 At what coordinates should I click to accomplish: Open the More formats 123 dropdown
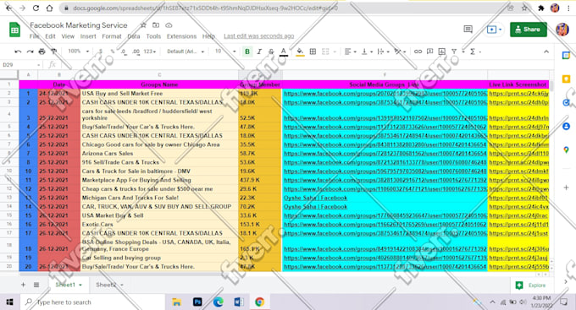pyautogui.click(x=150, y=52)
